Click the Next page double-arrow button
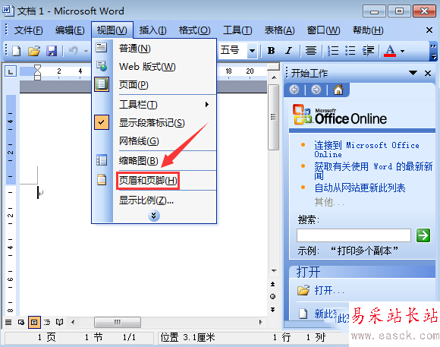 pos(273,310)
